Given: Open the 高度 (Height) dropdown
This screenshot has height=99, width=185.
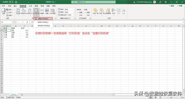Looking at the screenshot, I should tap(74, 12).
